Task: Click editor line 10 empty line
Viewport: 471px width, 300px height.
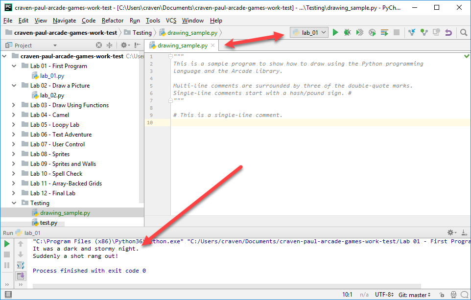Action: pyautogui.click(x=320, y=122)
